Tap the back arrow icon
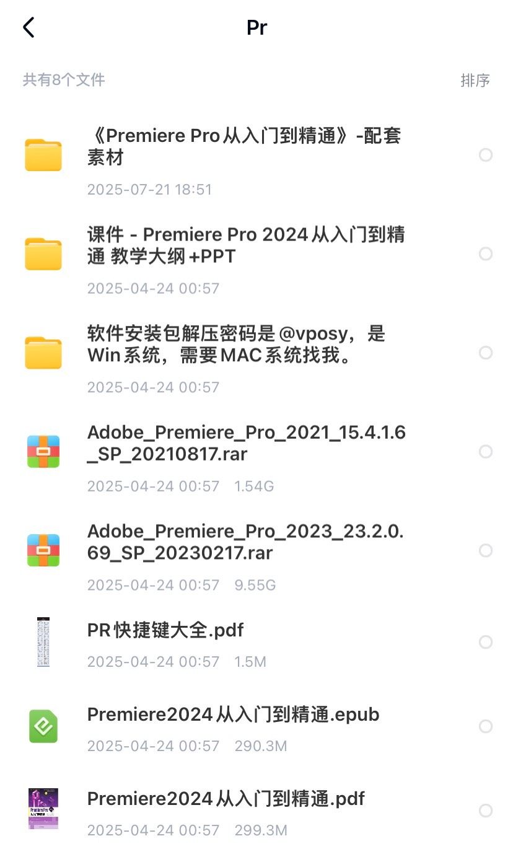The height and width of the screenshot is (862, 513). click(28, 28)
